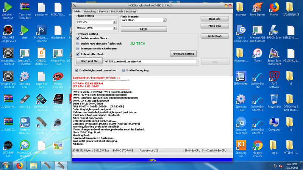Click the 'All done.' log line

78,144
